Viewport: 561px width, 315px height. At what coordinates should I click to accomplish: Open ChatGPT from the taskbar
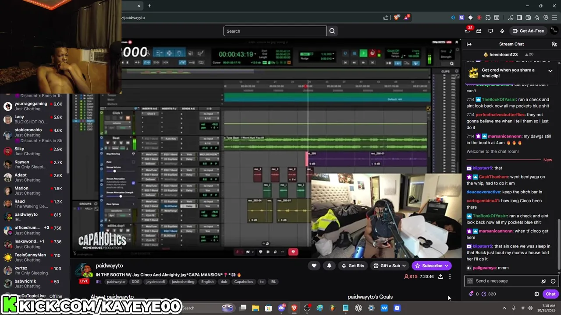point(359,308)
